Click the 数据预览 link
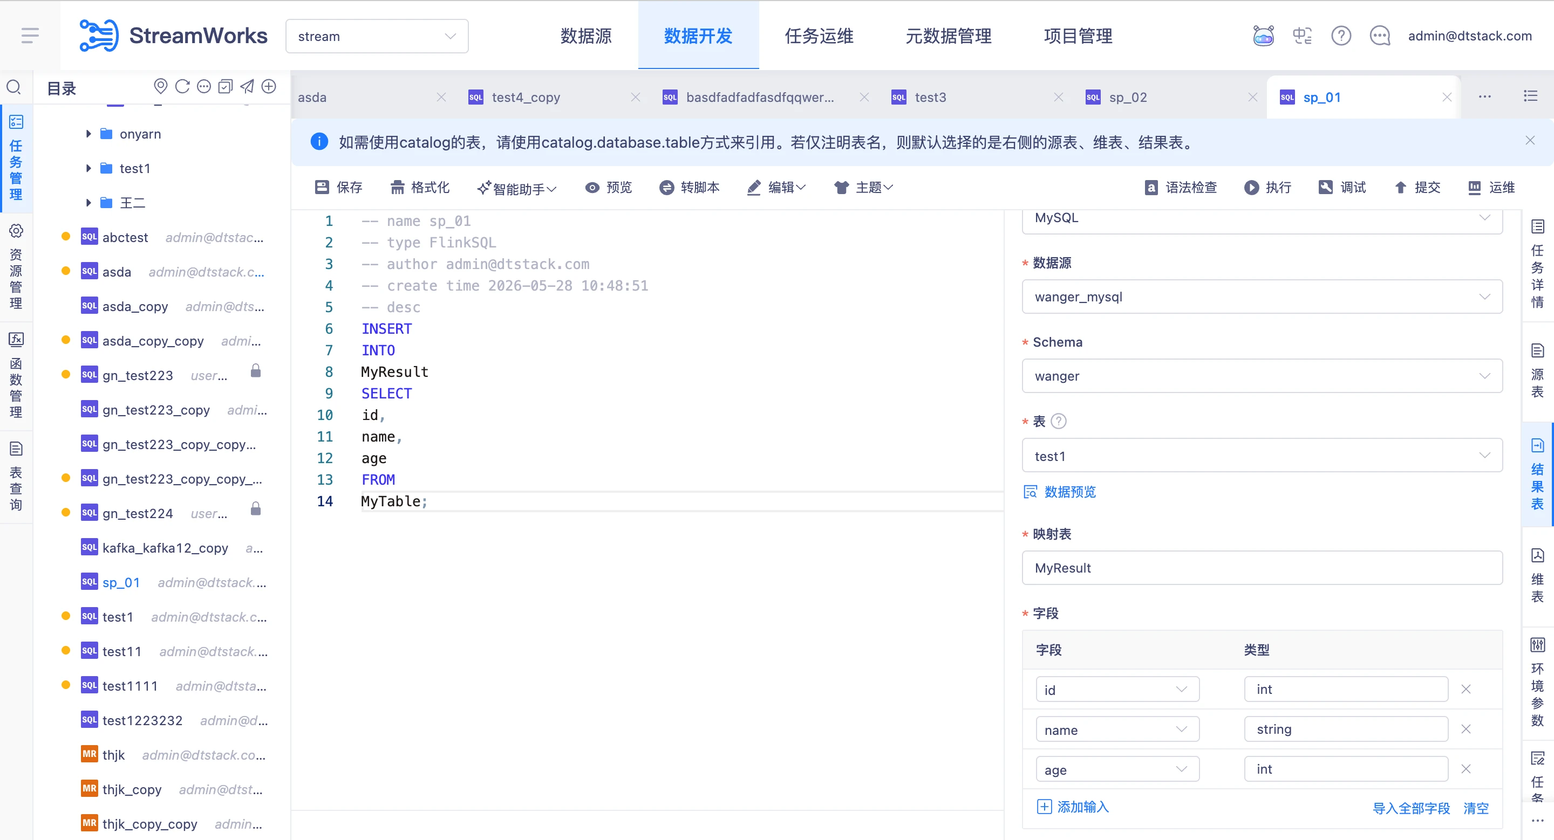 tap(1060, 492)
